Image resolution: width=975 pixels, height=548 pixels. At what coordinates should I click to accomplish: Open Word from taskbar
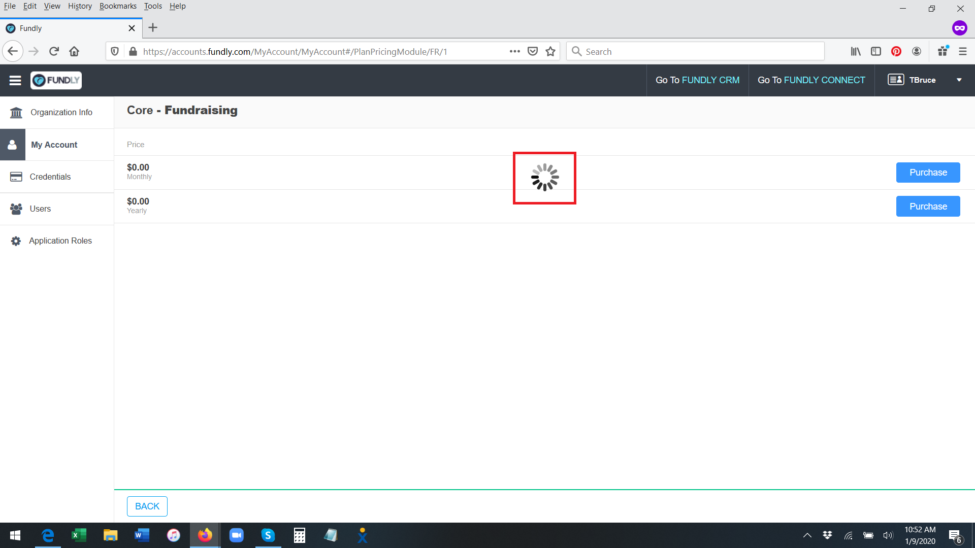[142, 535]
